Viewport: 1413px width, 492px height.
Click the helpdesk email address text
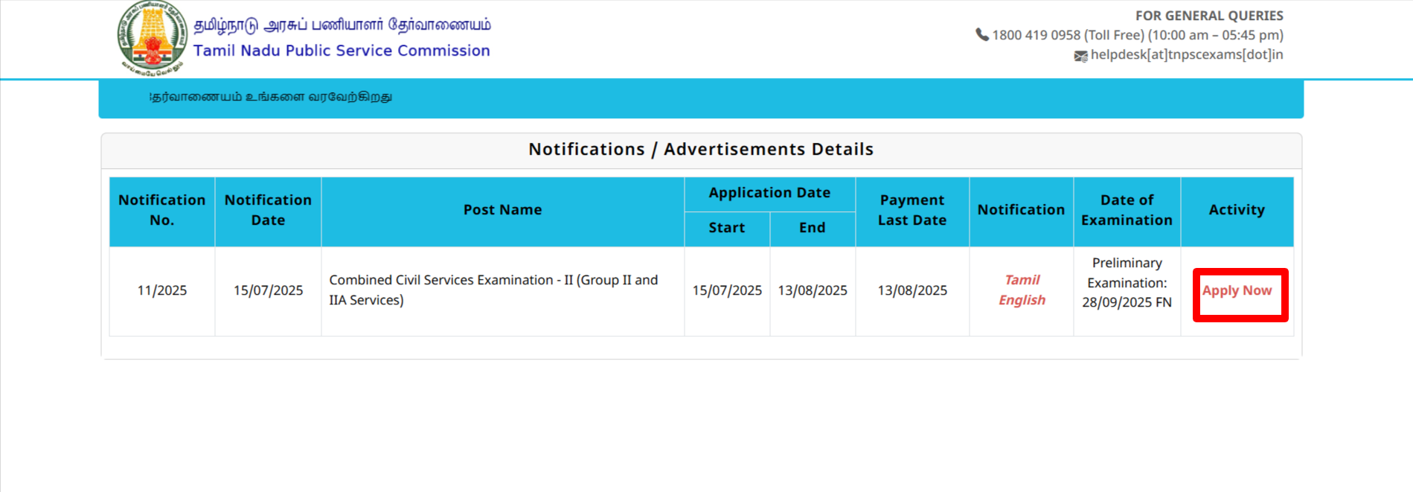coord(1186,54)
